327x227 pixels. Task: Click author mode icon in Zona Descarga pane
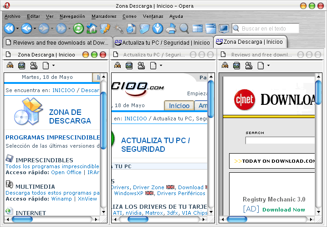point(10,66)
